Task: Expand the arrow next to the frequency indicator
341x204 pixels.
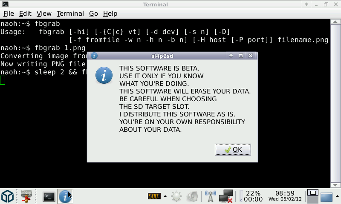Action: [x=165, y=196]
